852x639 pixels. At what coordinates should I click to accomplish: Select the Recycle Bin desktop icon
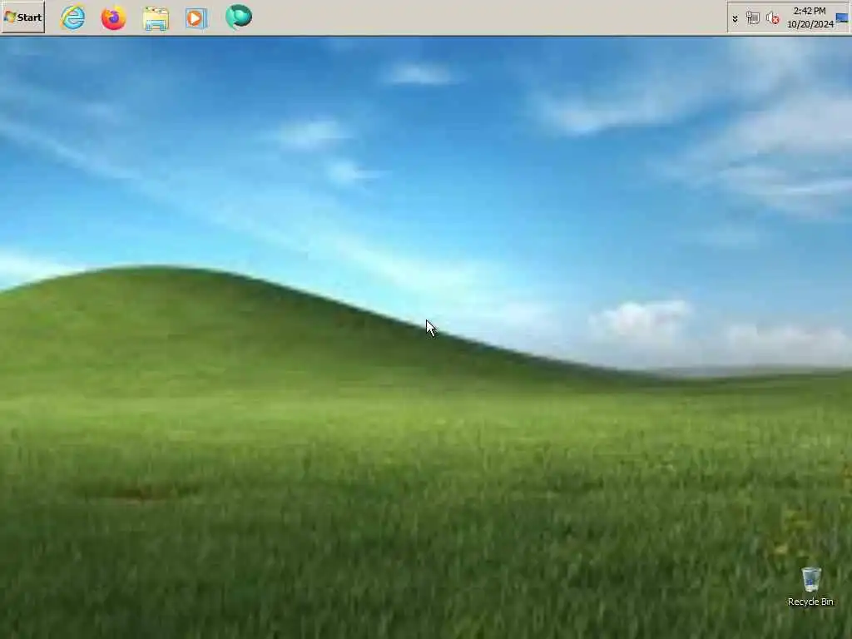[810, 587]
